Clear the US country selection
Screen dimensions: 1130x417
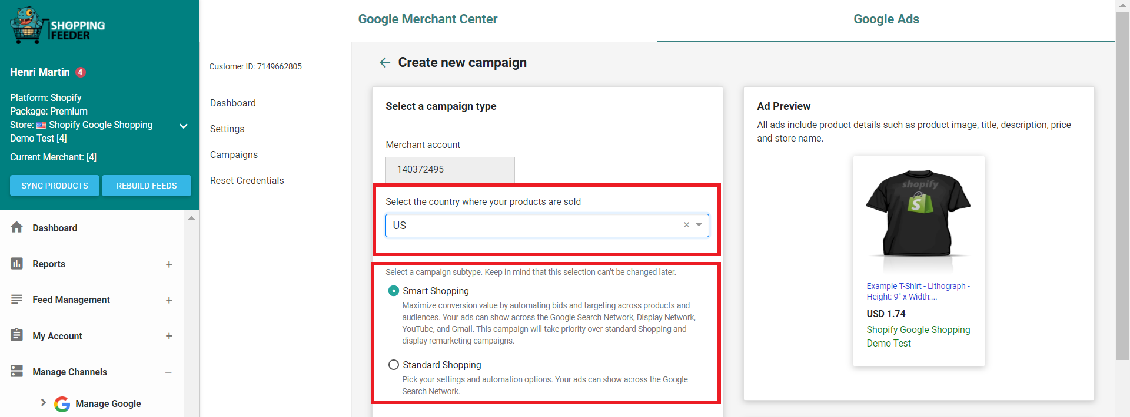[x=686, y=225]
